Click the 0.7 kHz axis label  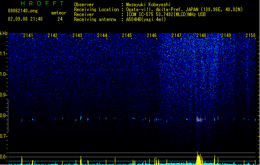(x=3, y=136)
